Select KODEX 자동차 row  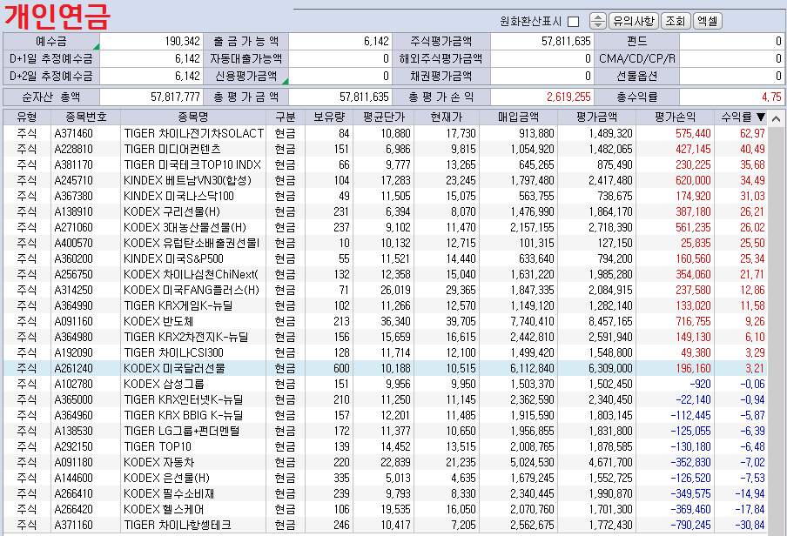386,462
